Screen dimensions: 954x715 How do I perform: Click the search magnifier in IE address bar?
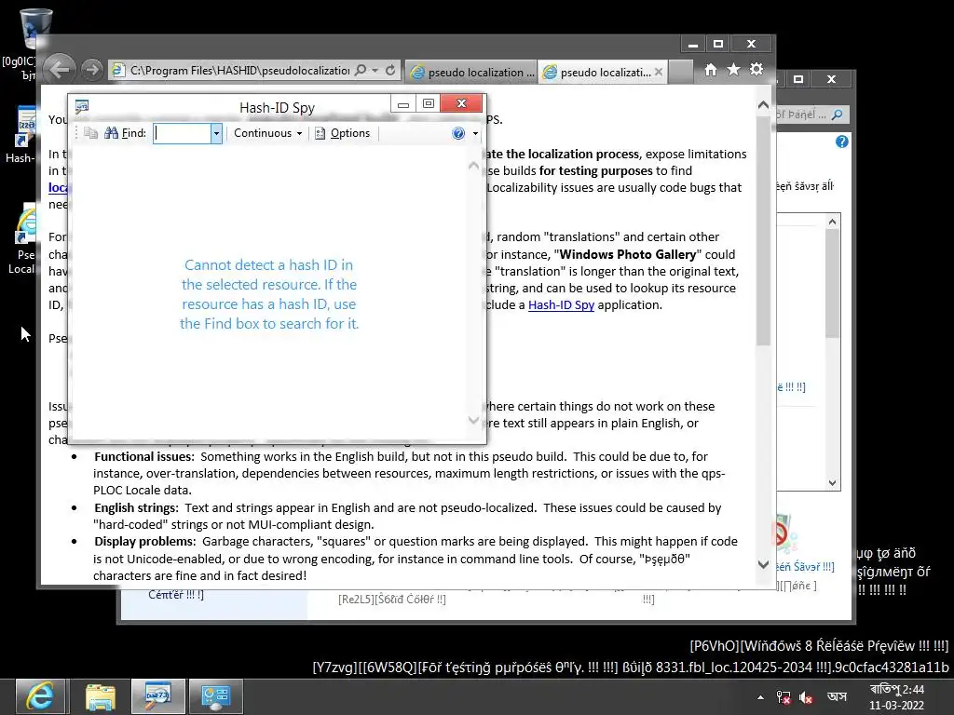[361, 71]
